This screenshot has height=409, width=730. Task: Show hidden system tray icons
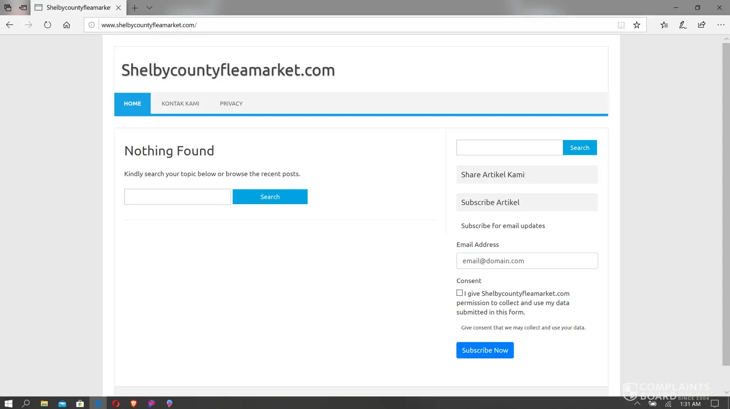click(637, 404)
